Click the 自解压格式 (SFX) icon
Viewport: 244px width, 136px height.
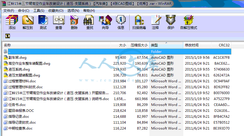pyautogui.click(x=189, y=22)
